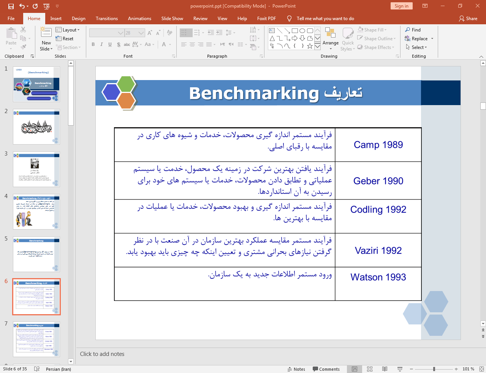Decrease list indent level
Screen dimensions: 486x373
[x=211, y=33]
